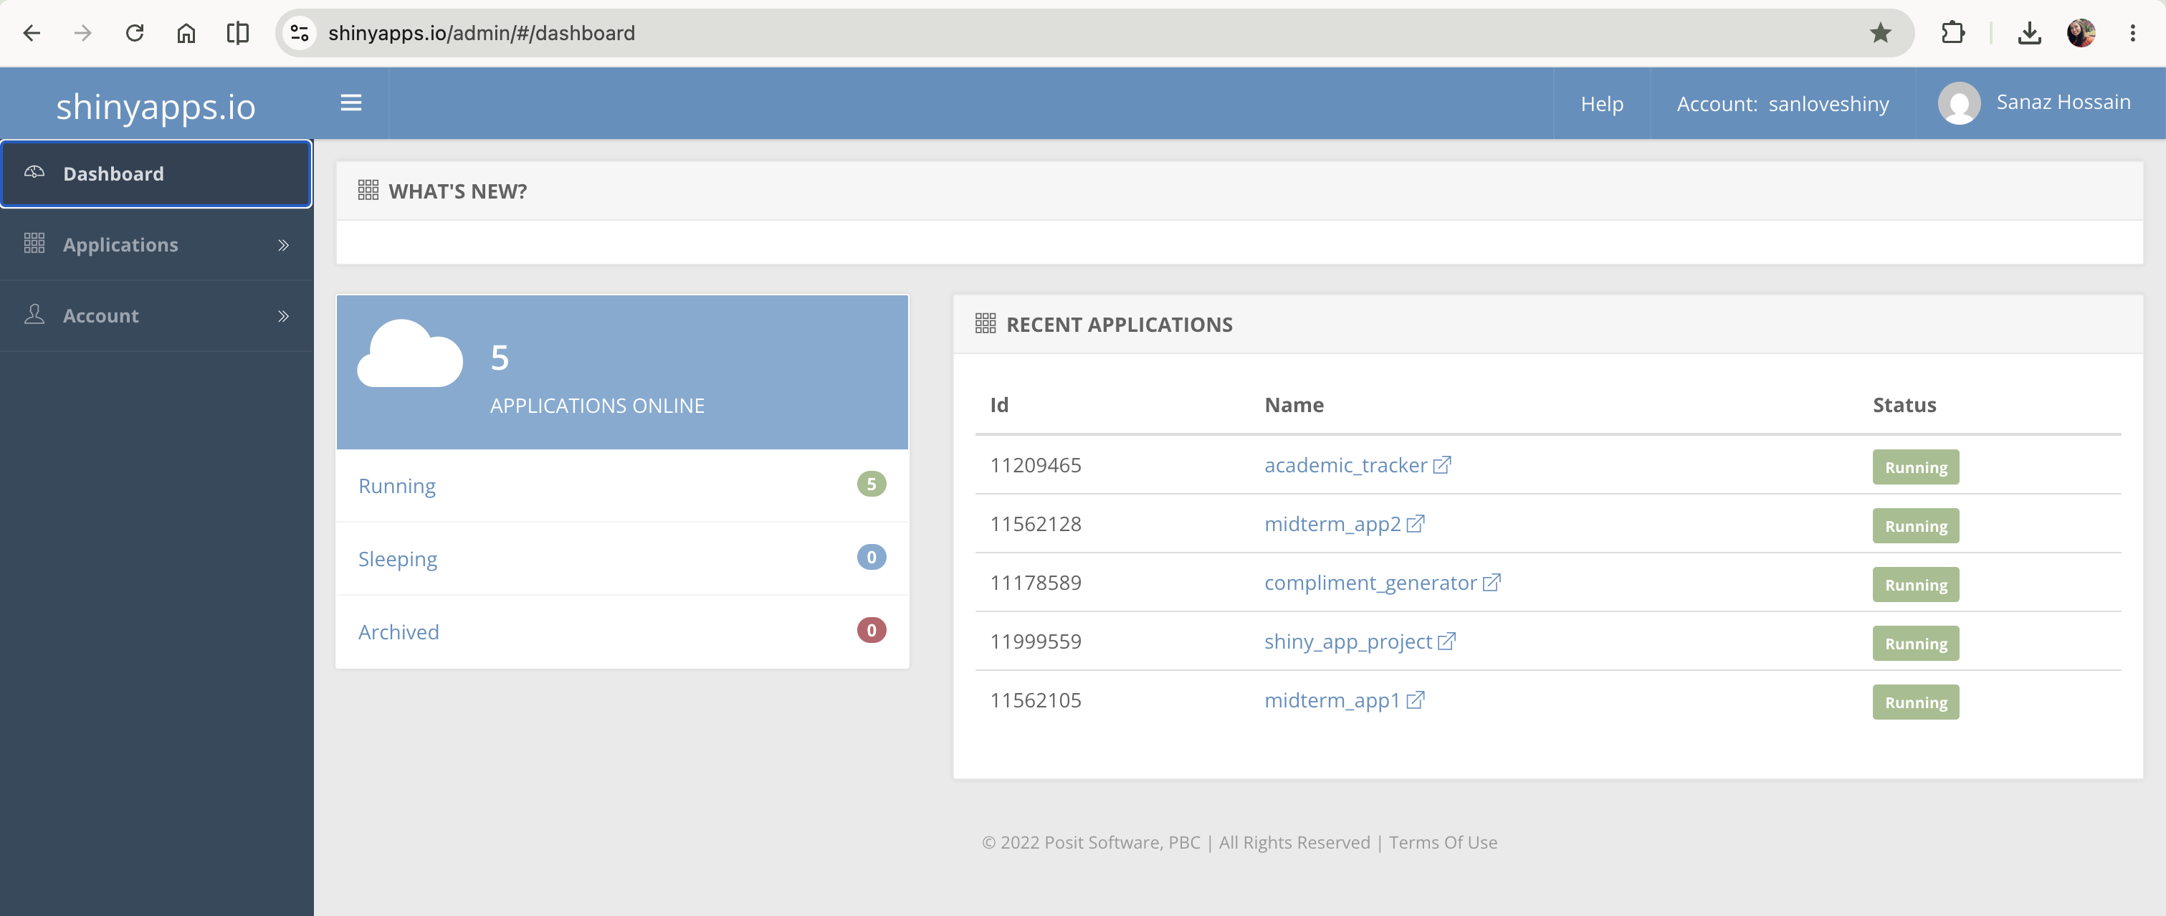The height and width of the screenshot is (916, 2166).
Task: Select the Dashboard sidebar item
Action: (x=156, y=173)
